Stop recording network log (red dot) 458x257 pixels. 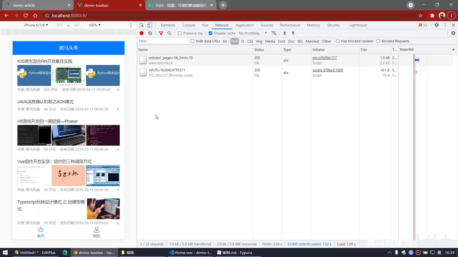coord(142,33)
